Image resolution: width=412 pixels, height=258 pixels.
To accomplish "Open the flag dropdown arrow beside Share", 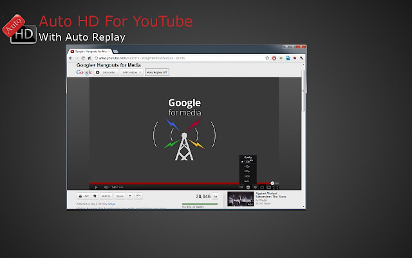I will click(x=130, y=196).
